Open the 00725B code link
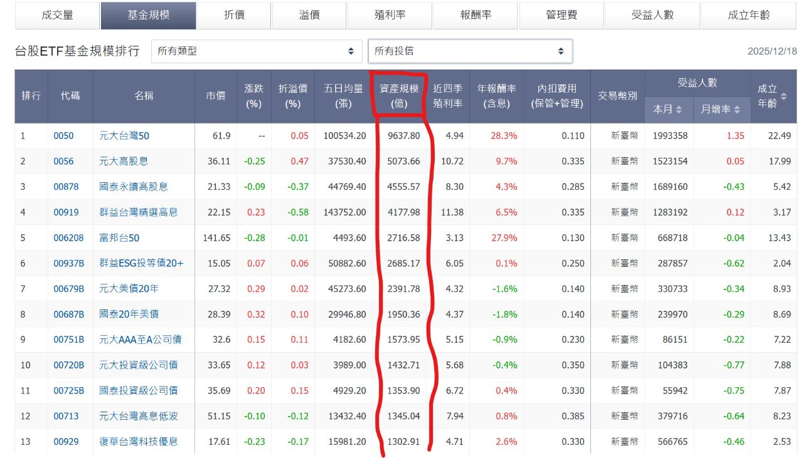 pos(69,390)
